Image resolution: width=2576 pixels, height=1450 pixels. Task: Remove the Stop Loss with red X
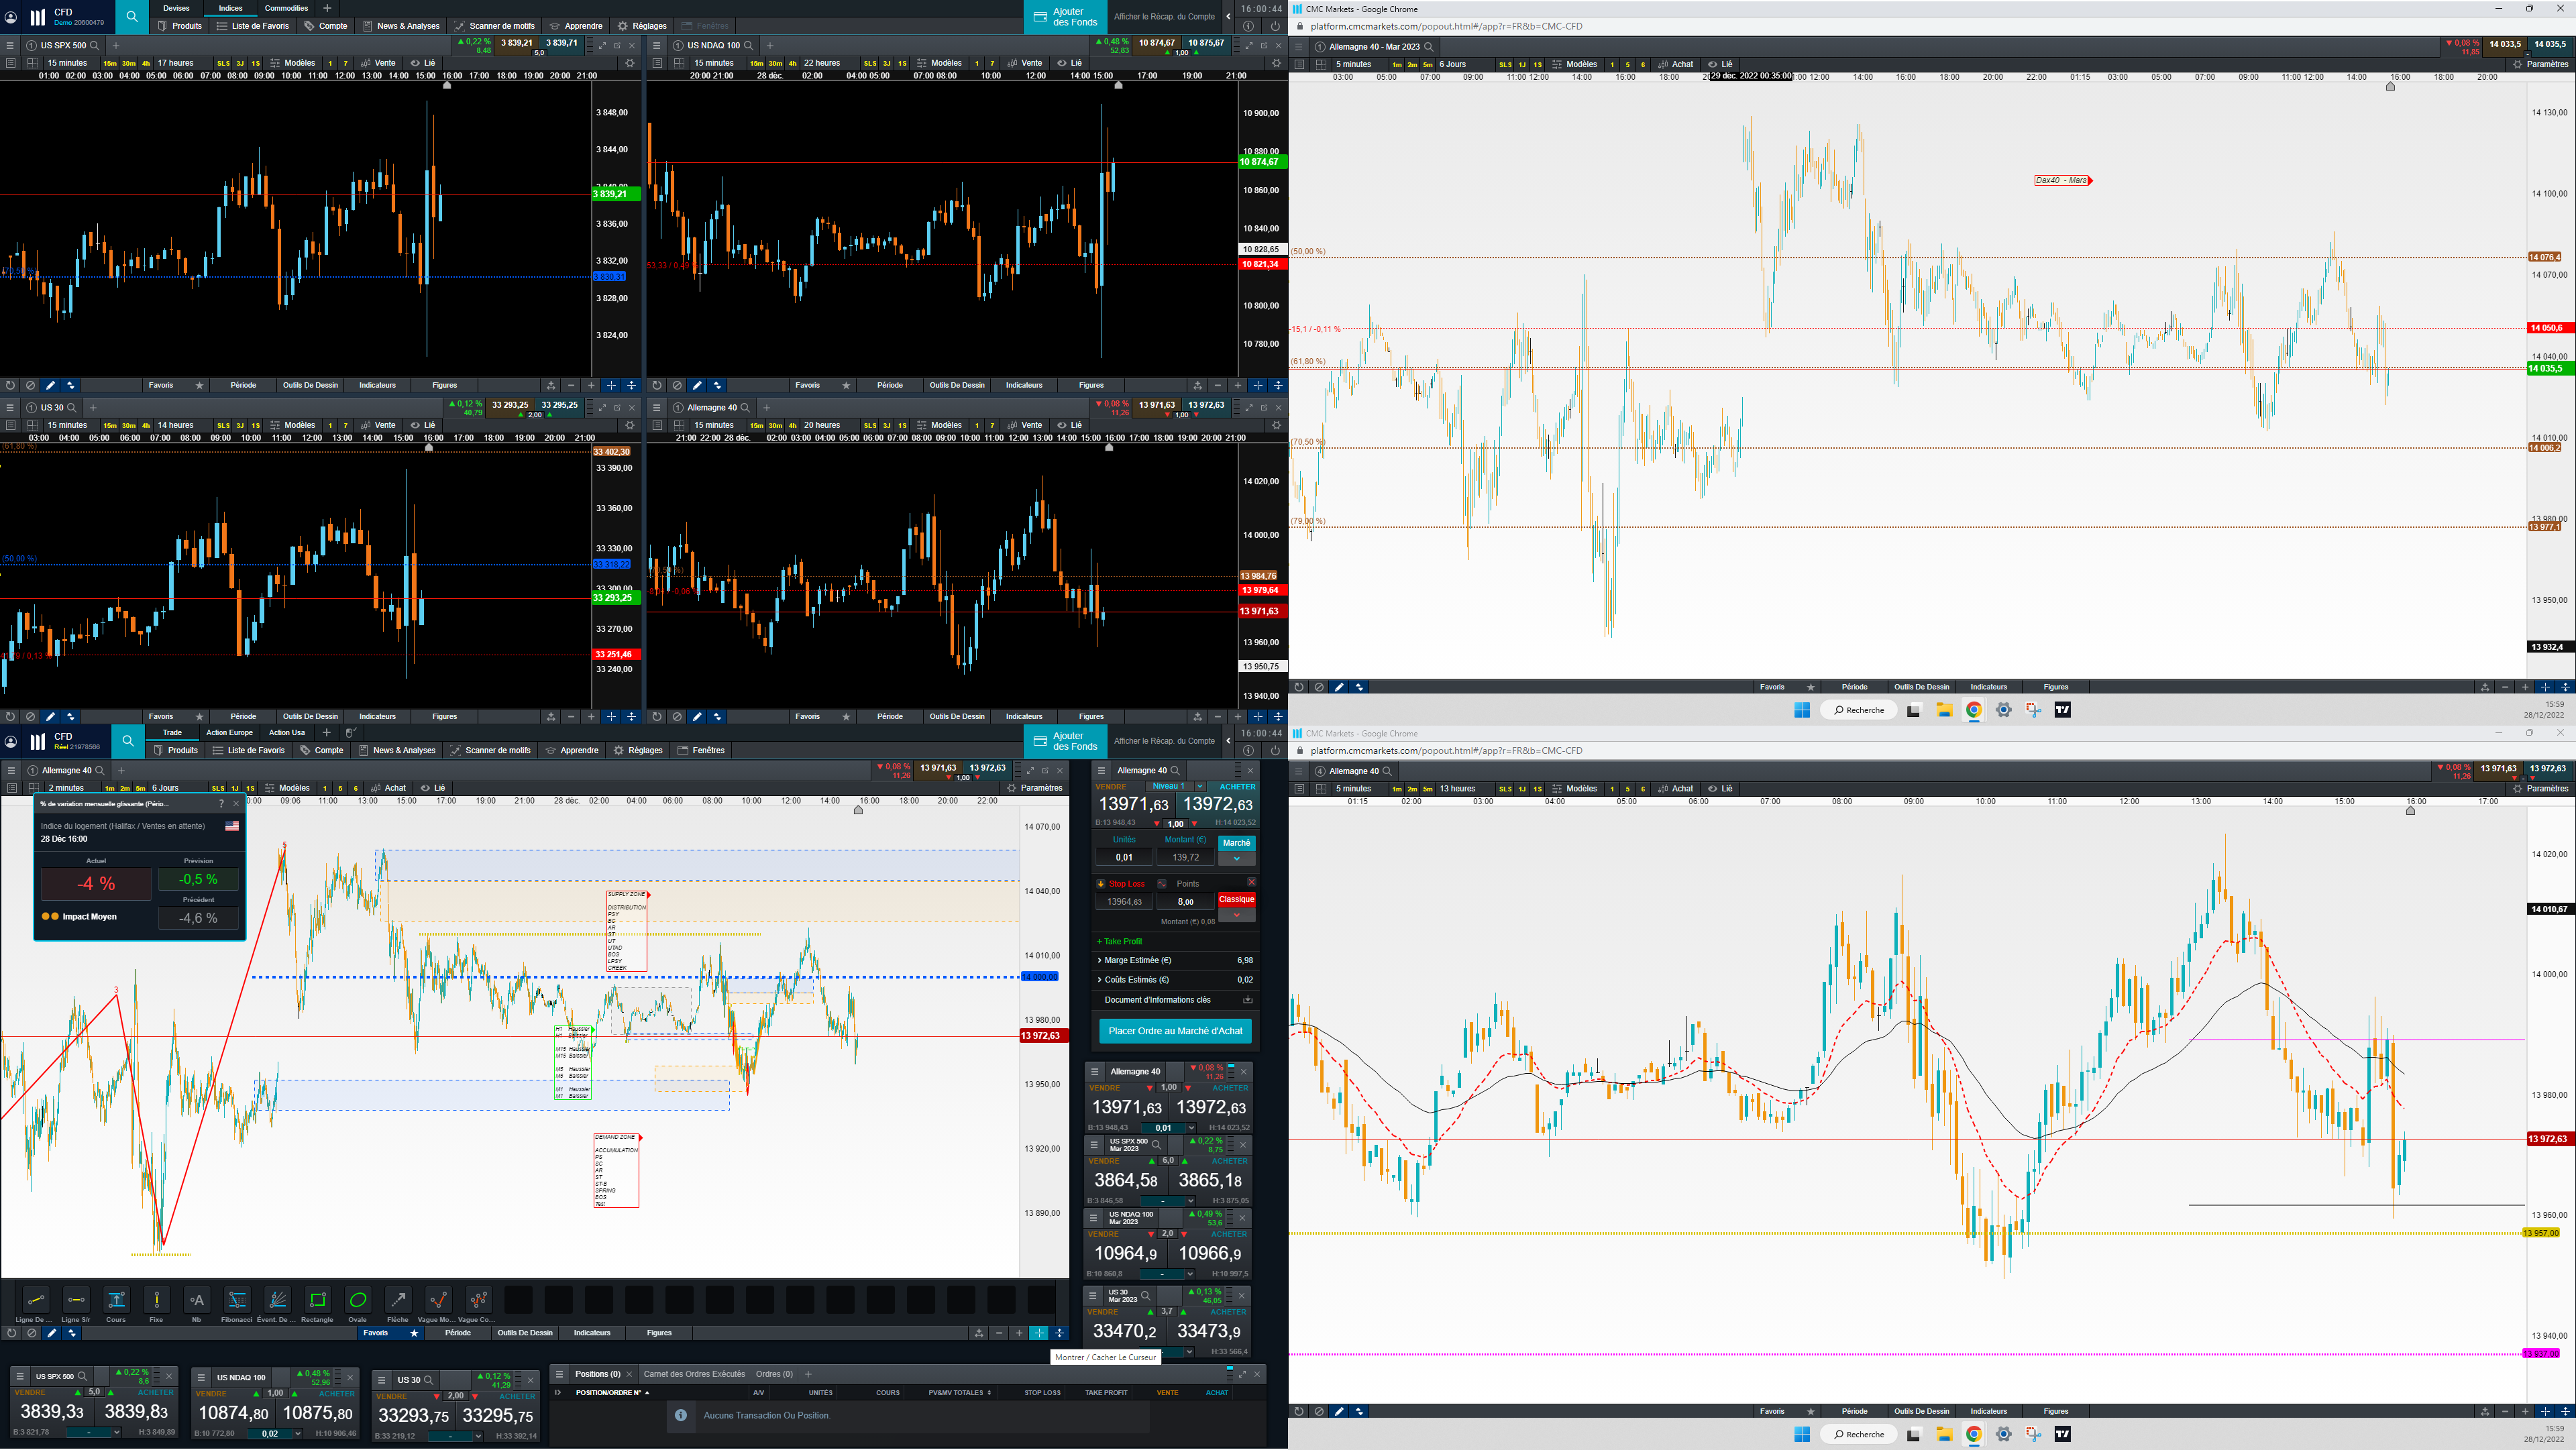tap(1251, 882)
